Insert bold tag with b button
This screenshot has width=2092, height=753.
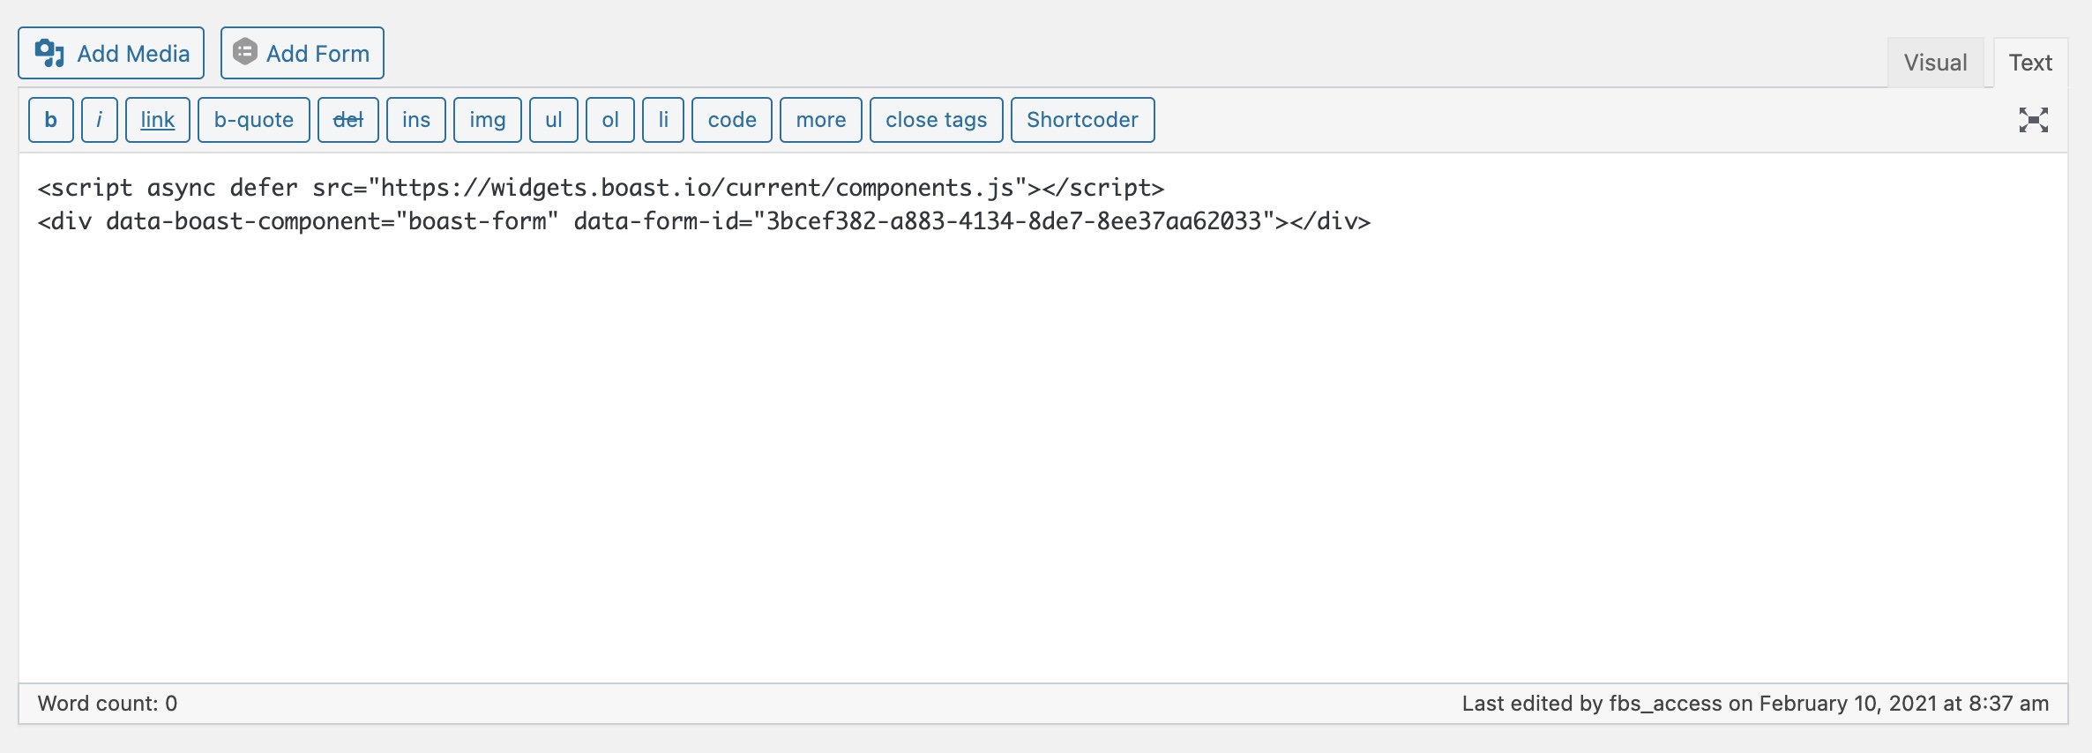[51, 120]
